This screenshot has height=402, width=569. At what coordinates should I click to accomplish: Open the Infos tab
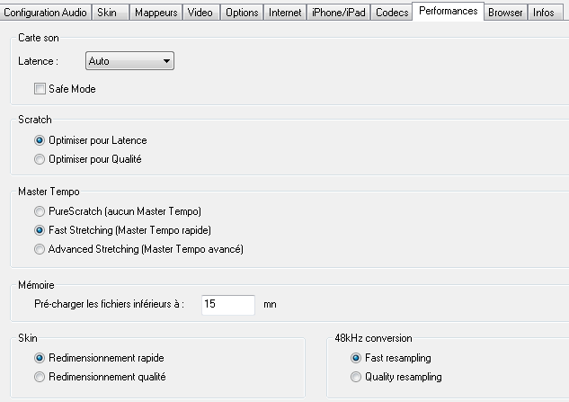pyautogui.click(x=543, y=13)
